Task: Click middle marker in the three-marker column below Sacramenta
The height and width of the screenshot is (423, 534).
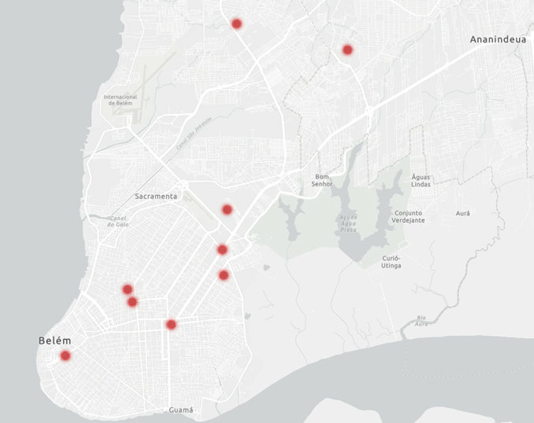Action: coord(222,249)
